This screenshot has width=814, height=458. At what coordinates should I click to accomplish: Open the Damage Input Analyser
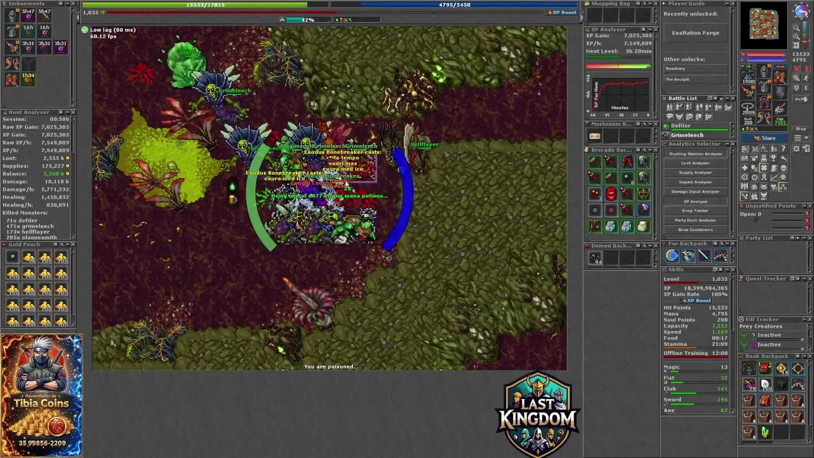(695, 191)
